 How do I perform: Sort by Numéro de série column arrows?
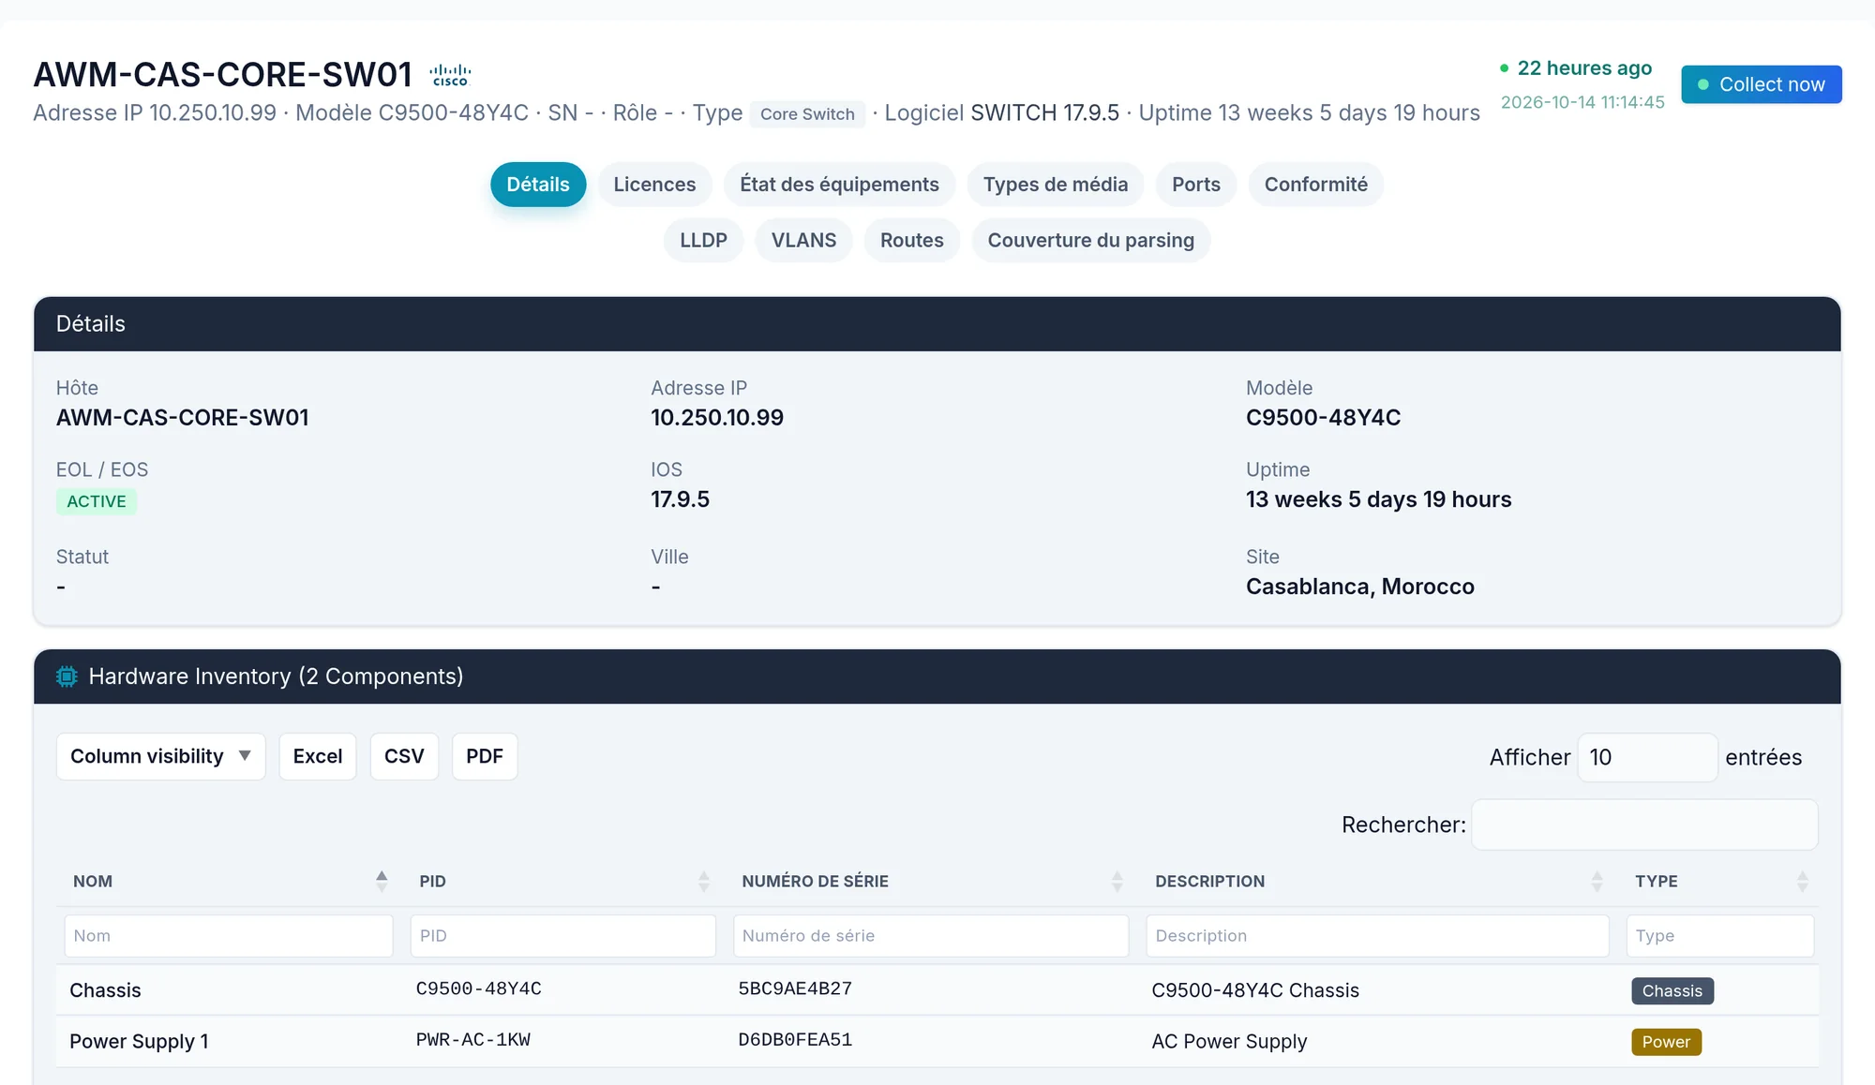(1117, 881)
